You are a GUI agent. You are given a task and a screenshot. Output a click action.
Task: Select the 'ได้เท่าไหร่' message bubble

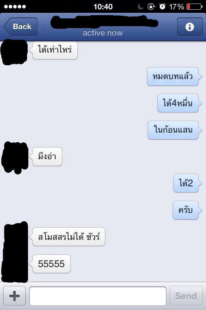55,50
